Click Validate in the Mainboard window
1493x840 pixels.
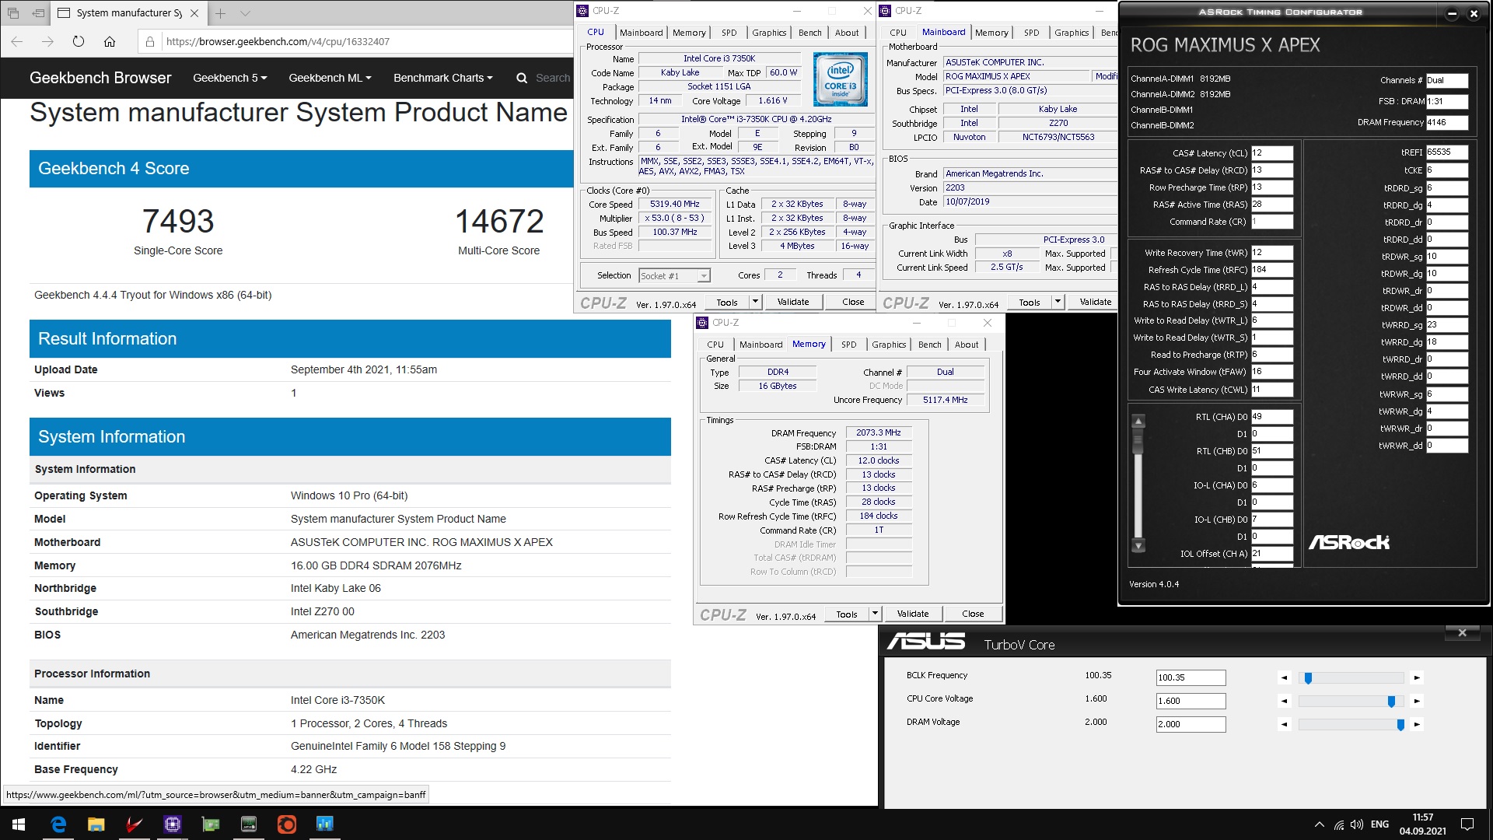(1096, 302)
